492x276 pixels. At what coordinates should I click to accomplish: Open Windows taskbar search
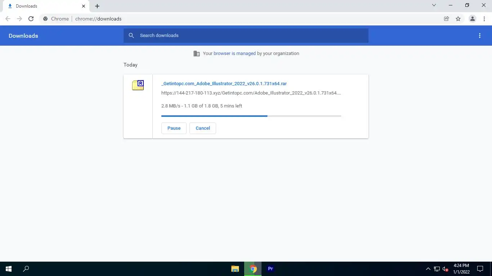click(26, 269)
